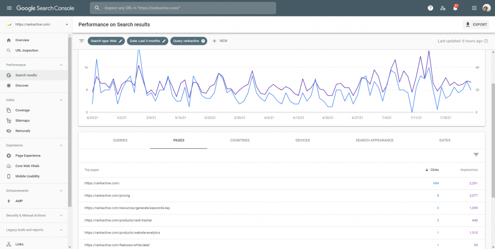Select the products/rank-tracker page row

pyautogui.click(x=282, y=221)
